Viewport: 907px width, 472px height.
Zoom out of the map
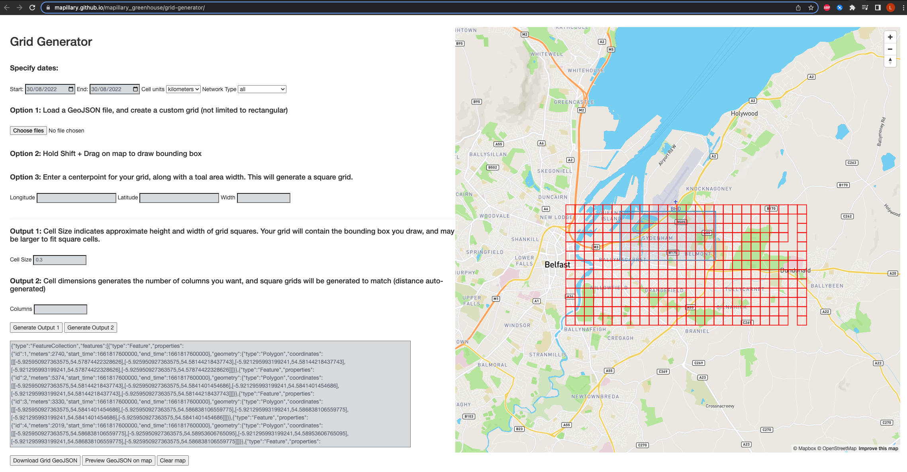pos(890,49)
